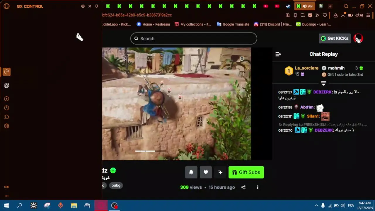Open Home - Restream bookmark
The image size is (375, 211).
[153, 24]
